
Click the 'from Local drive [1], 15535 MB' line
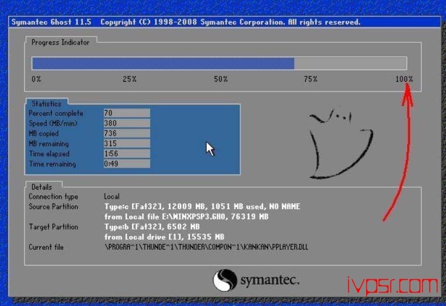click(x=164, y=237)
